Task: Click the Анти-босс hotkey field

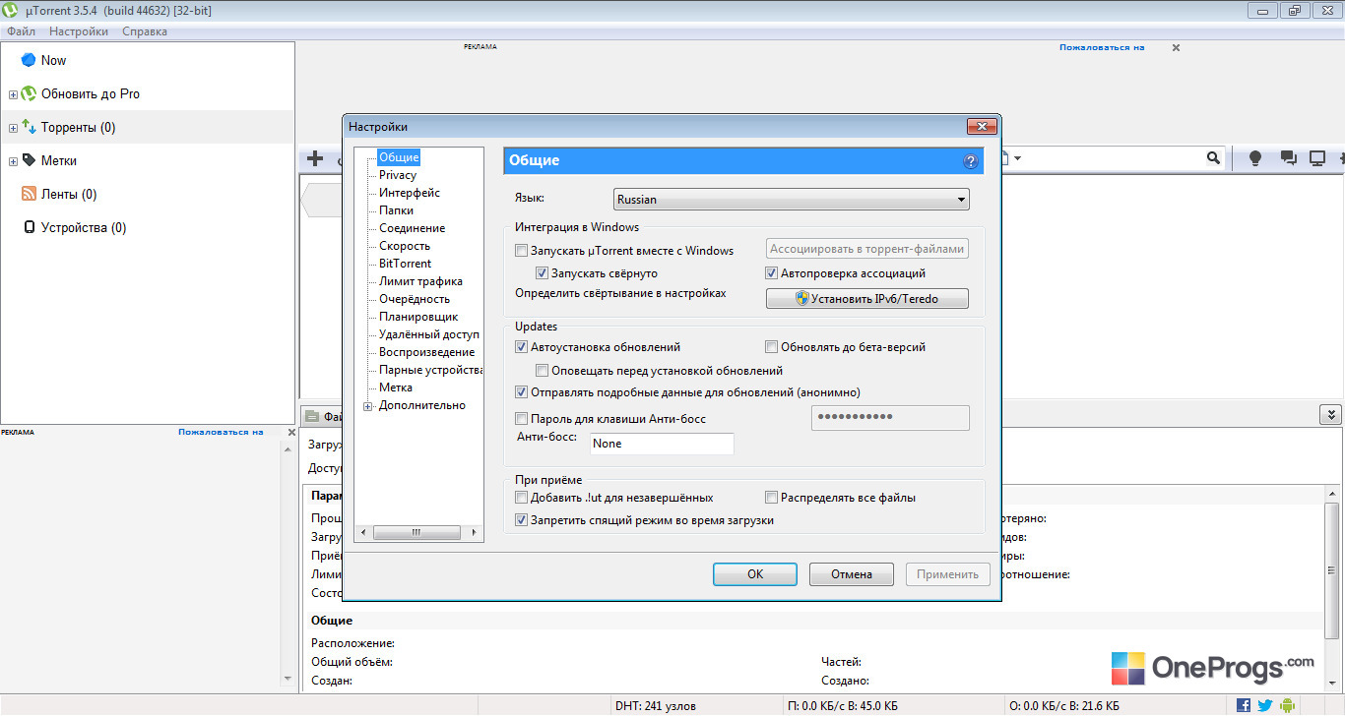Action: pyautogui.click(x=662, y=444)
